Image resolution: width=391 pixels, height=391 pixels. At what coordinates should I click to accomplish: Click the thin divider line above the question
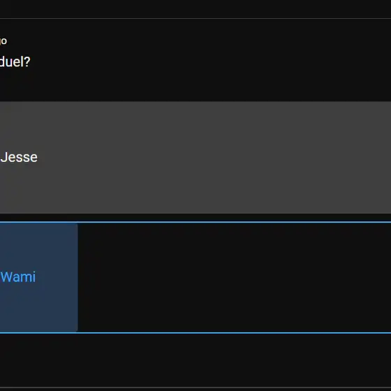195,18
